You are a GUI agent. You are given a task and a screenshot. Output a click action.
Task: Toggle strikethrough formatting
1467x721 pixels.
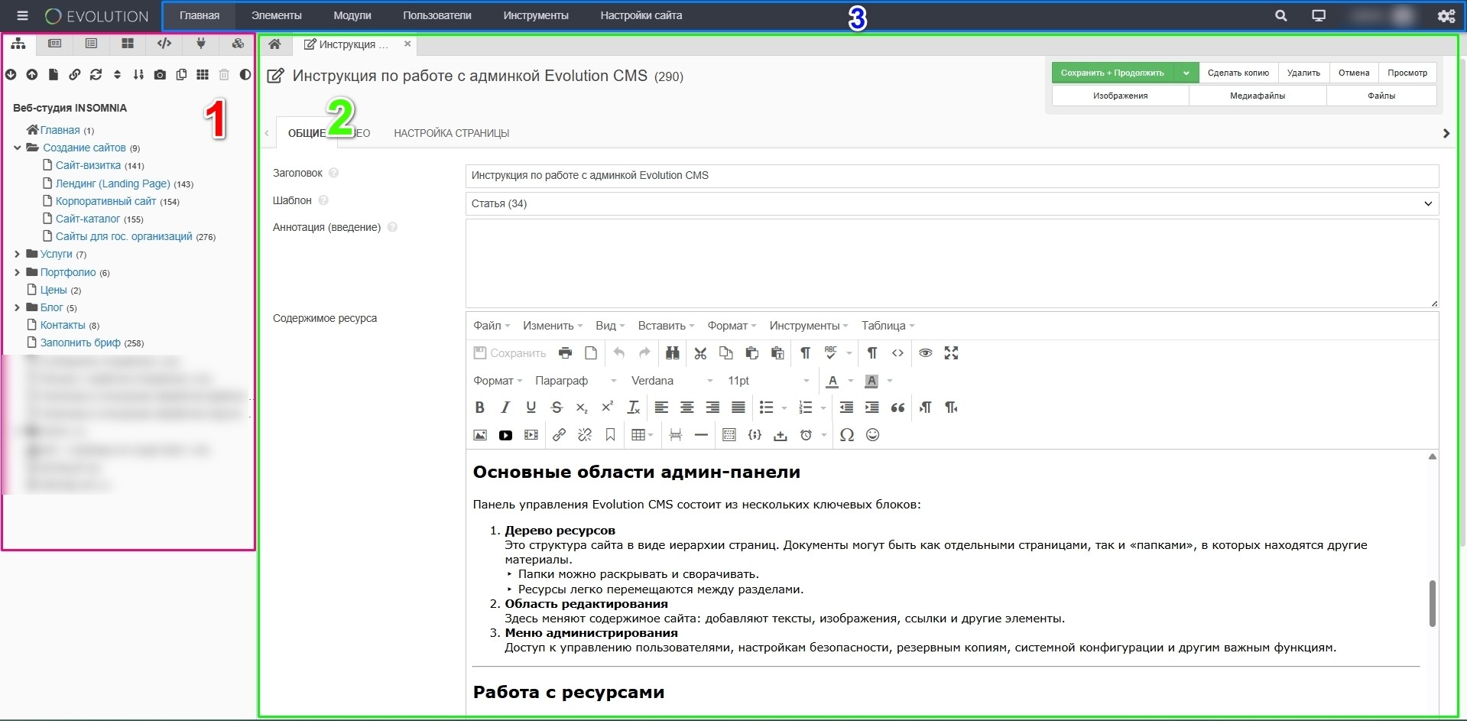click(557, 408)
